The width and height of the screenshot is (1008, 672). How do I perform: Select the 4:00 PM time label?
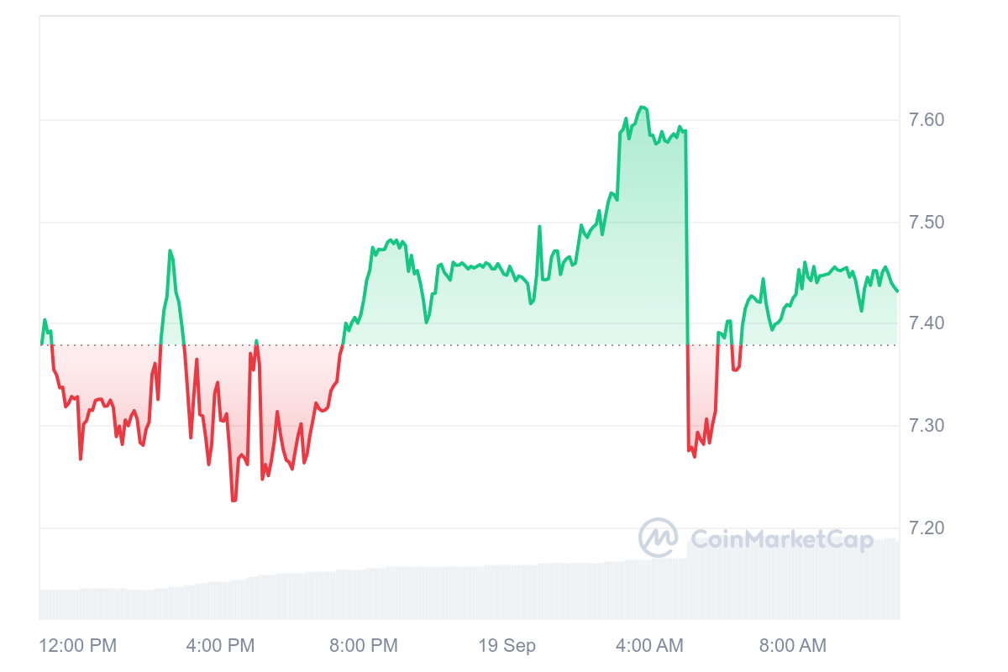tap(220, 646)
